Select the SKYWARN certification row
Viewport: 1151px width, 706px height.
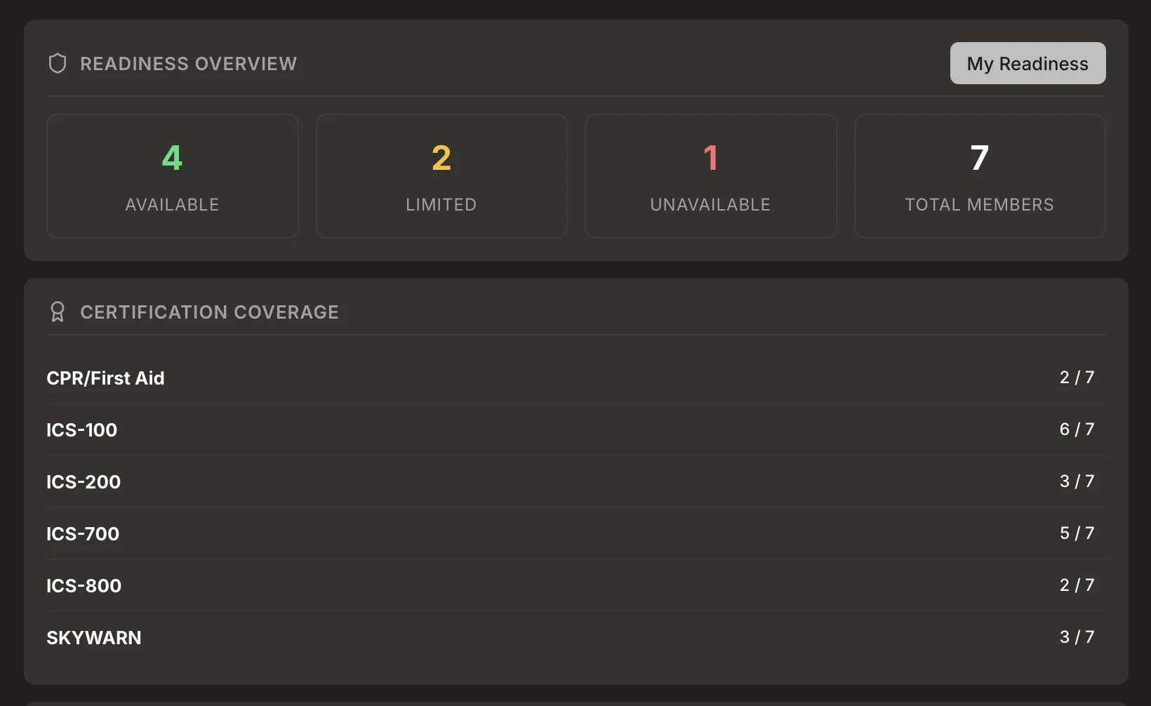pos(576,637)
